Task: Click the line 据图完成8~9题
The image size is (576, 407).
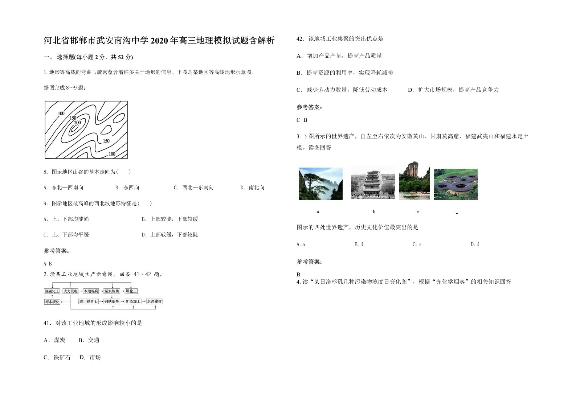Action: 65,88
